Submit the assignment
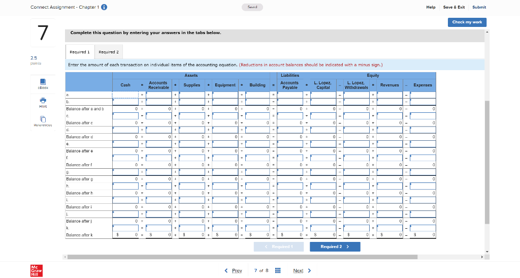 pyautogui.click(x=479, y=7)
